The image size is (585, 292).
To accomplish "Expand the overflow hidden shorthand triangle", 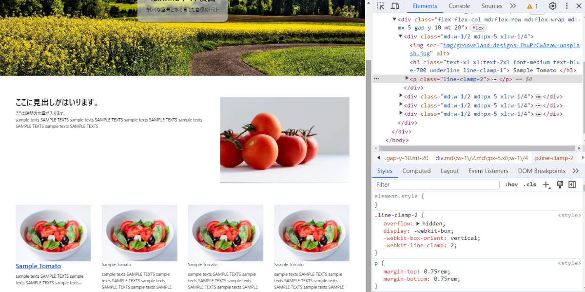I will 418,224.
